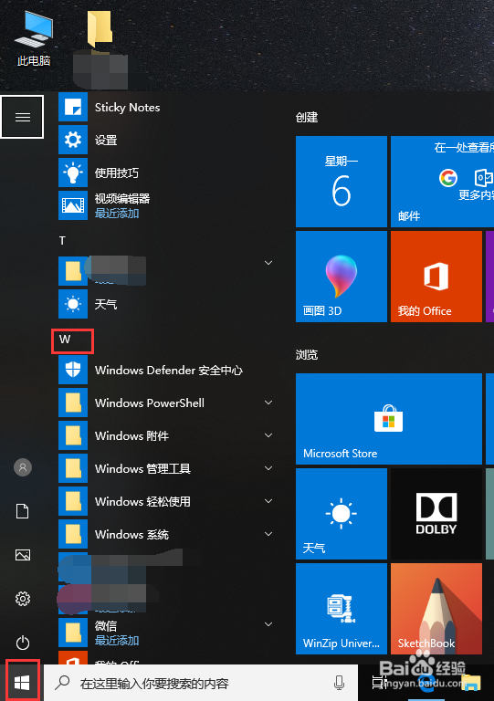
Task: Open the Microsoft Store tile
Action: click(389, 419)
